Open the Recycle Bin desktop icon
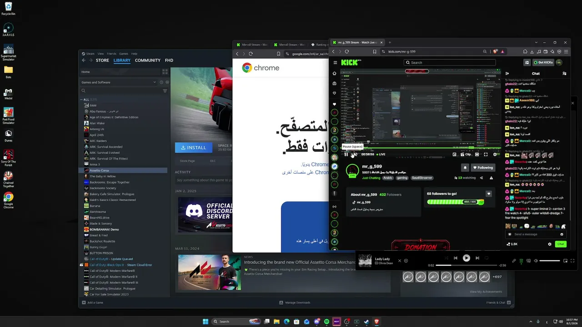The image size is (582, 327). coord(8,9)
